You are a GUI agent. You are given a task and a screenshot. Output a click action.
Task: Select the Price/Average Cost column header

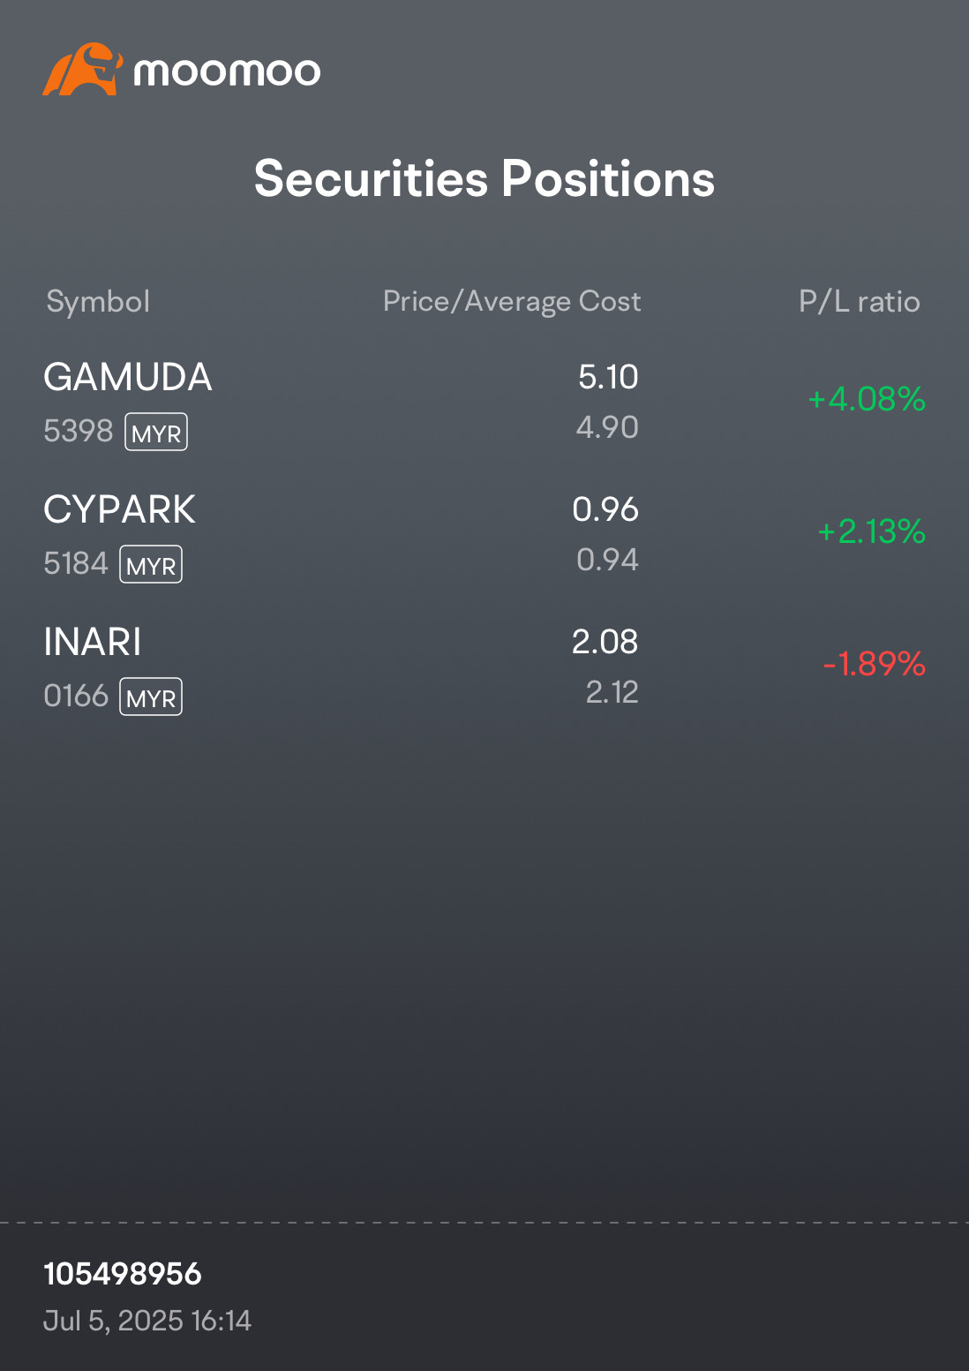click(512, 302)
